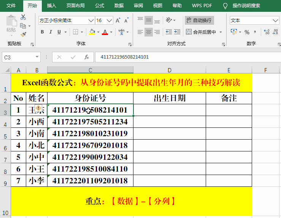Toggle 自动换行 wrap text

(x=199, y=20)
